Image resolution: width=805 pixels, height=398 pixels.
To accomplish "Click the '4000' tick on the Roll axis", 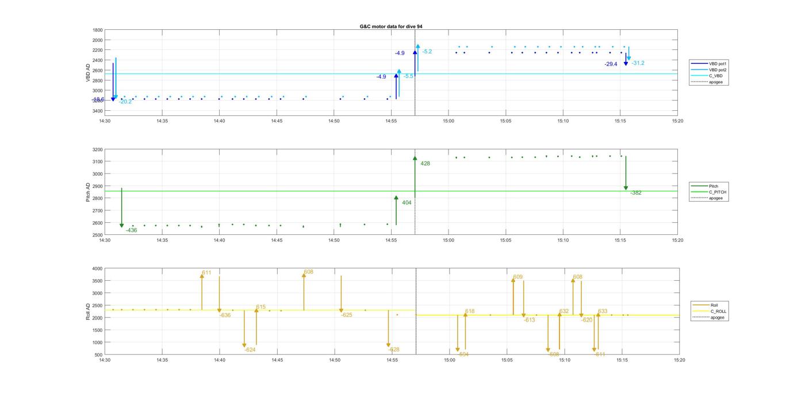I will (x=98, y=268).
